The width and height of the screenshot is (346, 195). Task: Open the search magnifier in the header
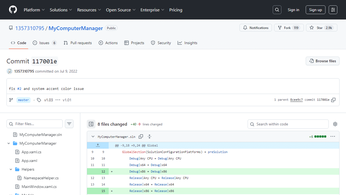[277, 10]
